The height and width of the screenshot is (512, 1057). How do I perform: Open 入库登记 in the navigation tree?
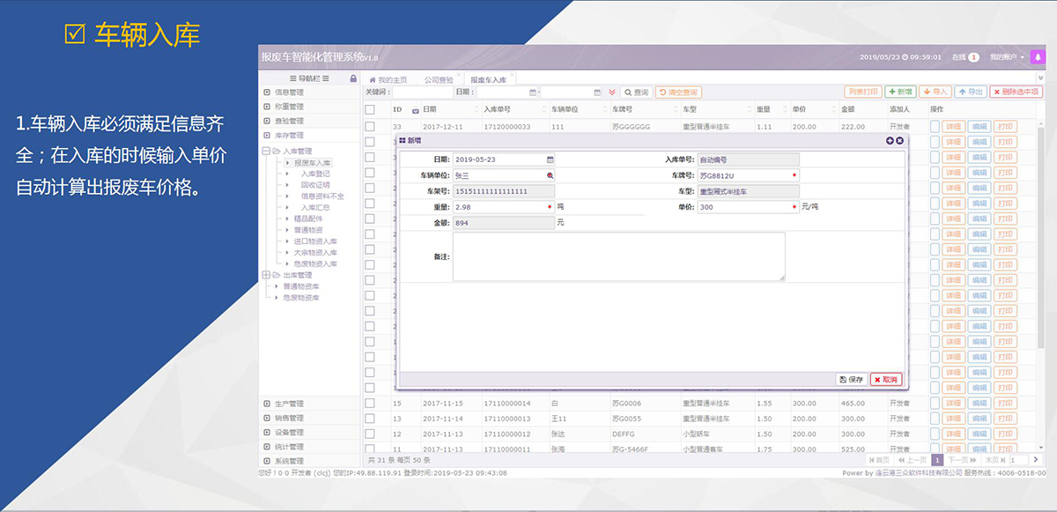pos(314,174)
